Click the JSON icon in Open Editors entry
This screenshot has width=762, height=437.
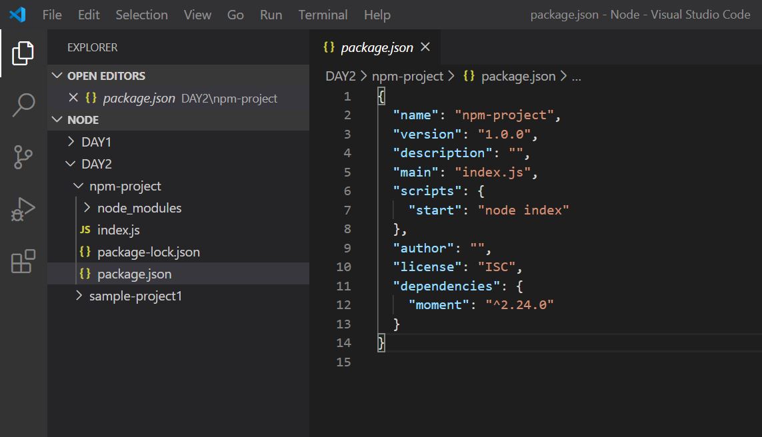(x=91, y=98)
